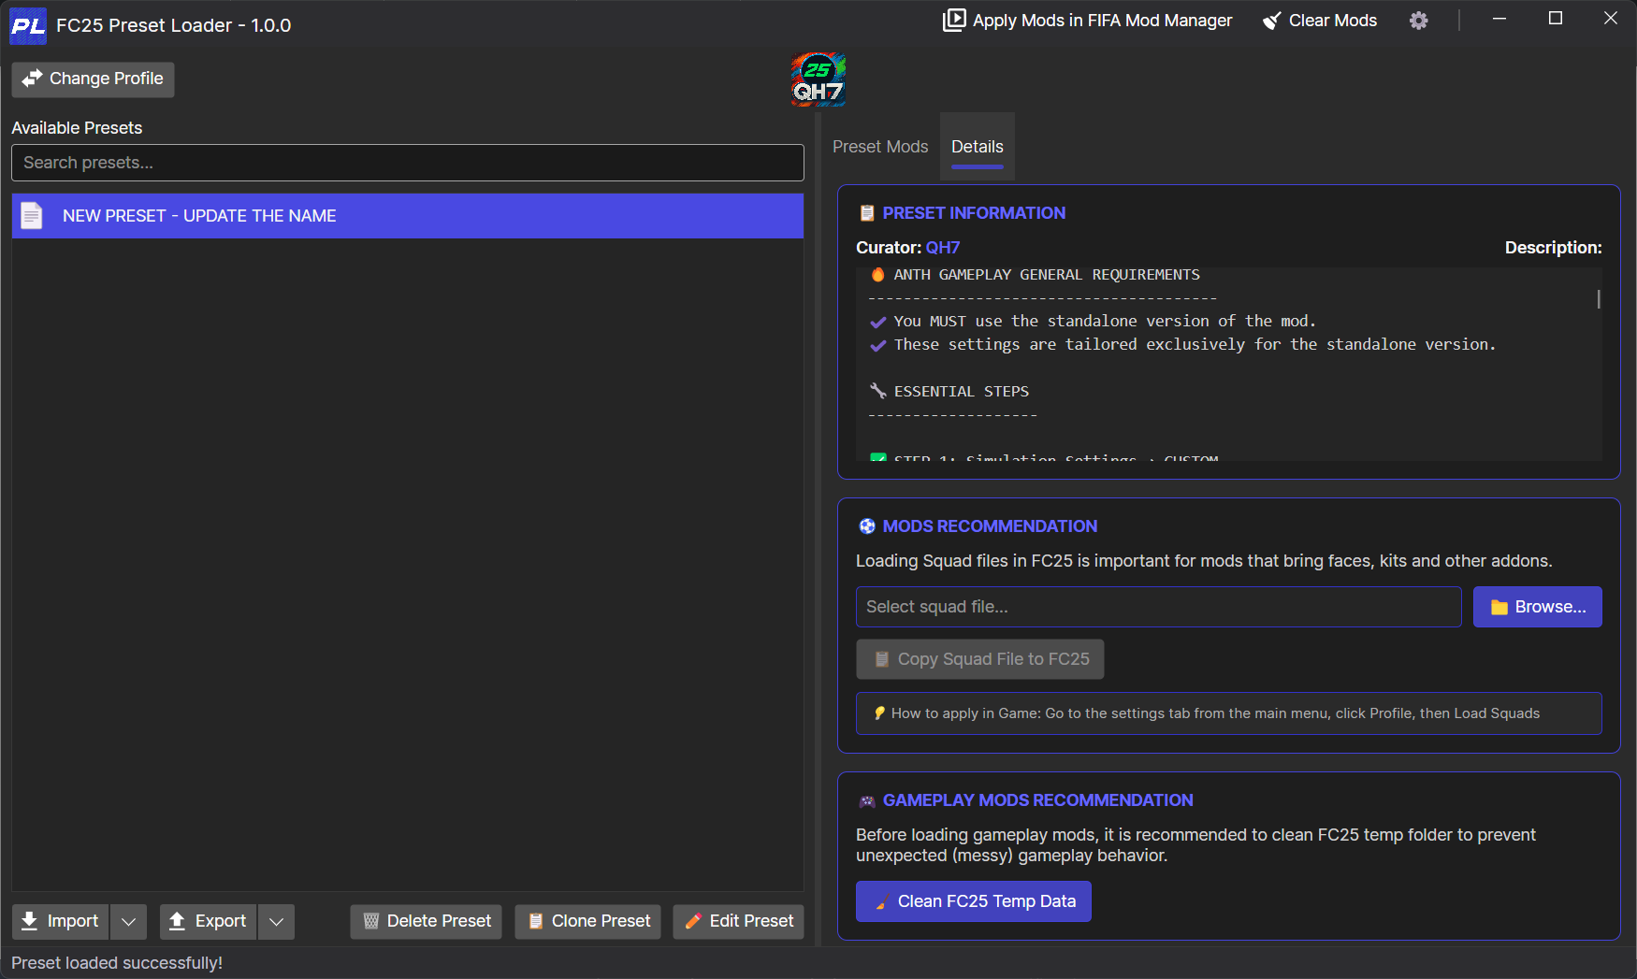This screenshot has width=1637, height=979.
Task: Click the Preset Information clipboard icon
Action: [x=867, y=213]
